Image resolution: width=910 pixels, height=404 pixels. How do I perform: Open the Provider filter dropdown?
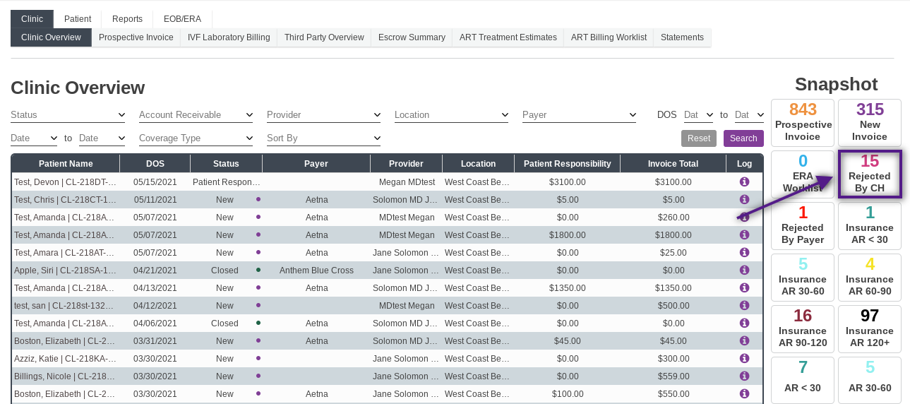pyautogui.click(x=324, y=115)
